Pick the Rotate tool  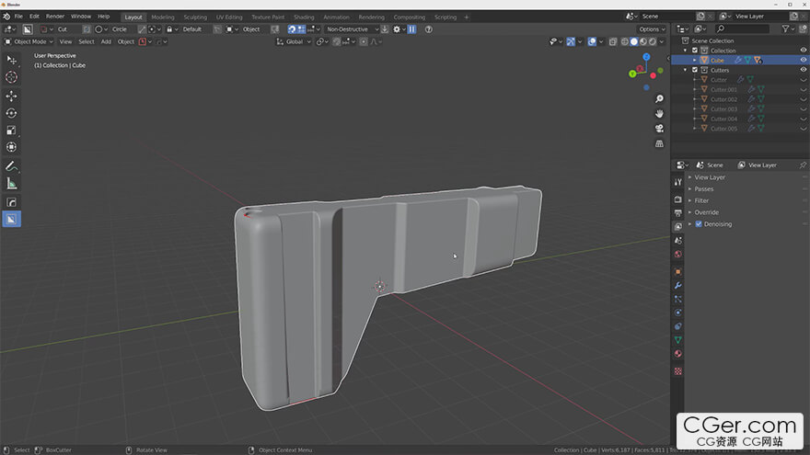coord(11,113)
